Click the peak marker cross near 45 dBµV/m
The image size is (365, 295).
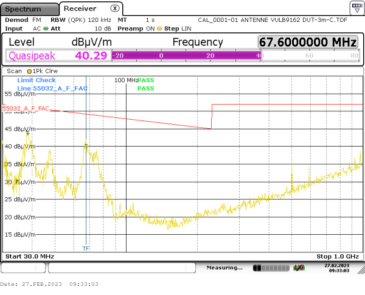[x=28, y=133]
